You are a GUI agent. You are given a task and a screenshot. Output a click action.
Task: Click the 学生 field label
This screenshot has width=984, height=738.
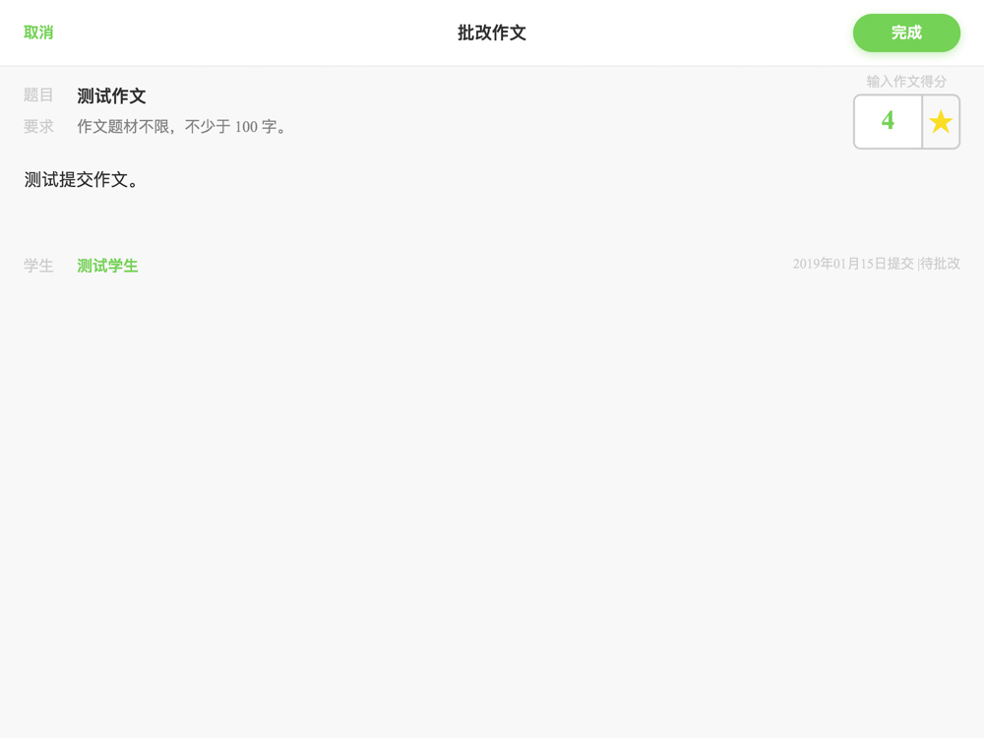(x=38, y=266)
